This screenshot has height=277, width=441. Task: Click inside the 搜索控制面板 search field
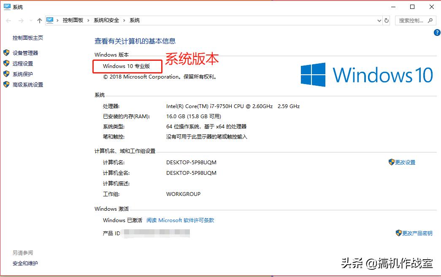click(411, 20)
